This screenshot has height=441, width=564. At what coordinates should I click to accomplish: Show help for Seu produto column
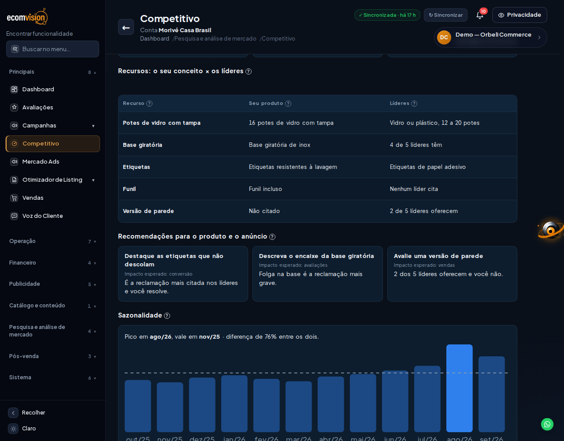(288, 104)
